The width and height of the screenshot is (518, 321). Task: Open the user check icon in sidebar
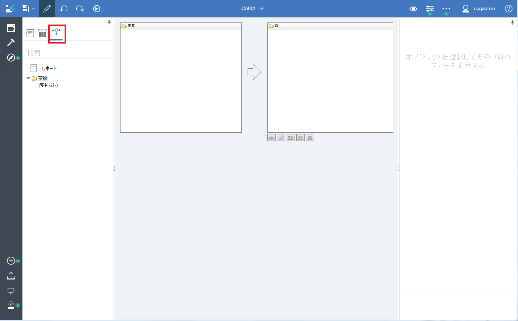11,305
